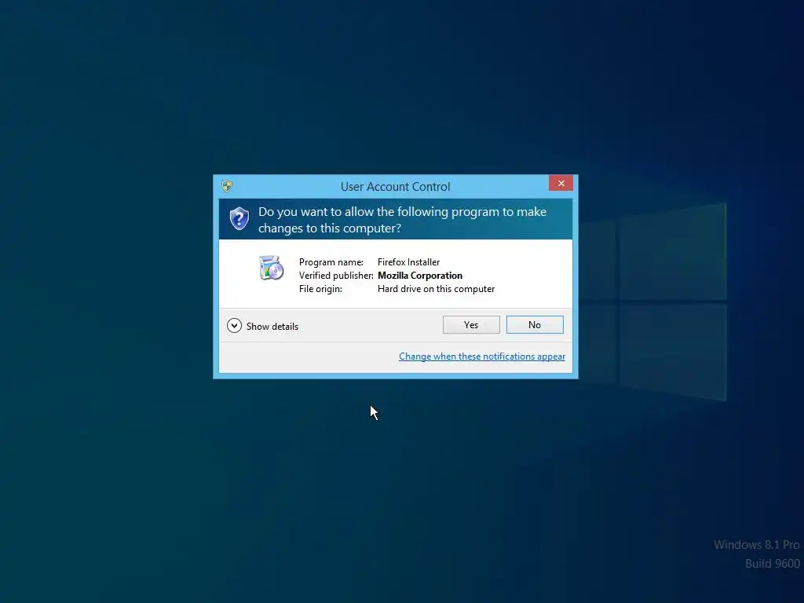
Task: Expand Show details chevron
Action: tap(234, 326)
